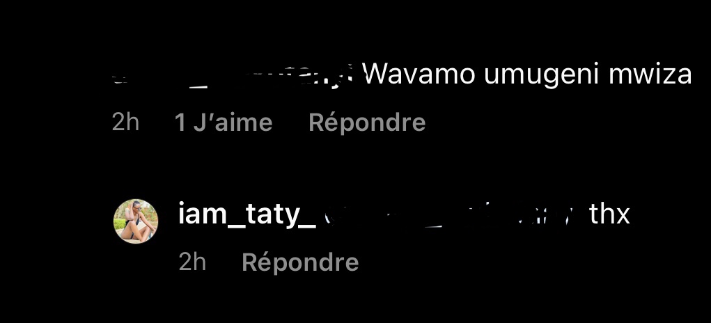
Task: Open the scribbled-out mention before thx
Action: click(x=449, y=215)
